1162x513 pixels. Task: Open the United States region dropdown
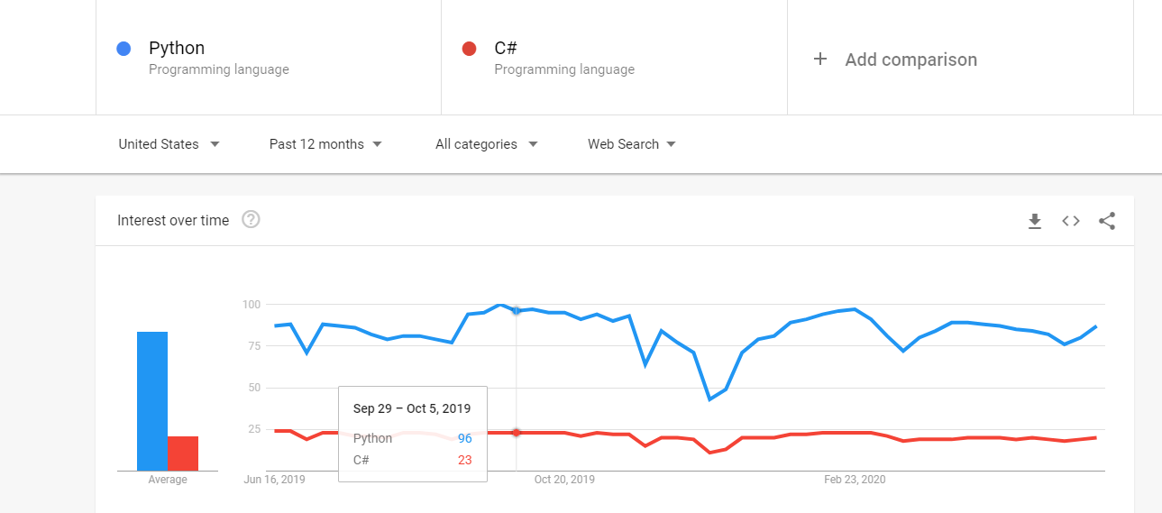(x=169, y=144)
